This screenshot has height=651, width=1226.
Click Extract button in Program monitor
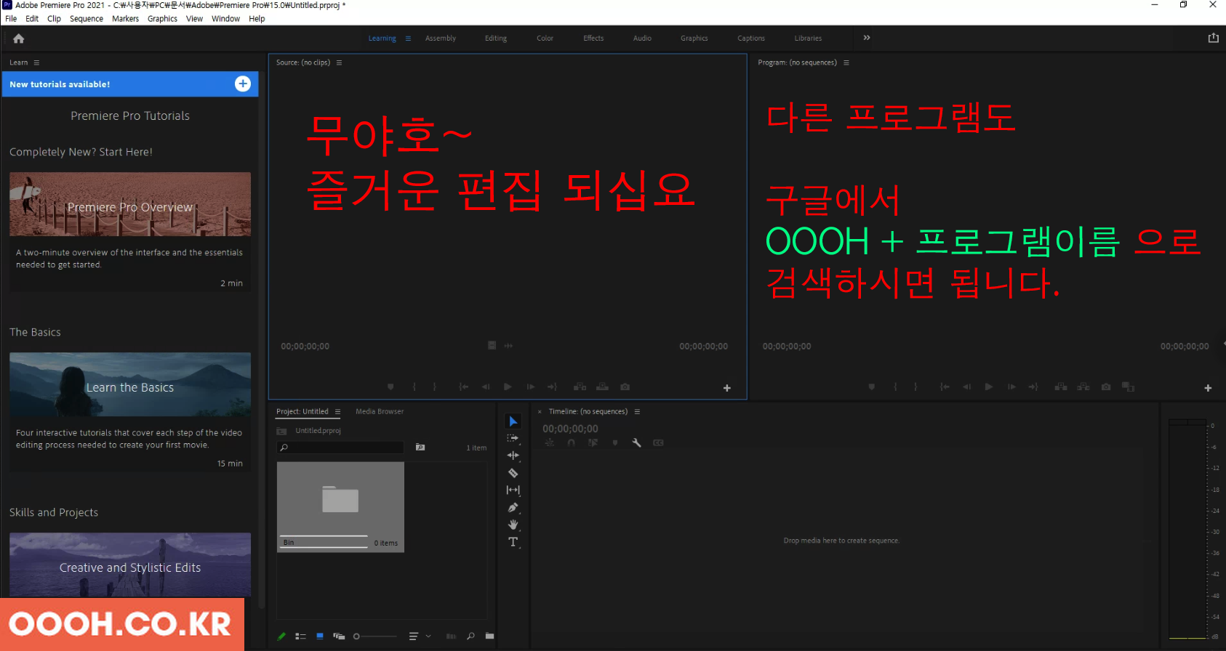click(1083, 387)
